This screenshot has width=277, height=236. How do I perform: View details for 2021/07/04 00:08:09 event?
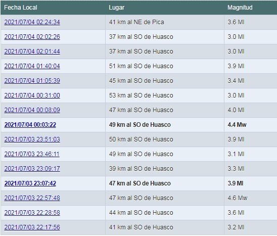[x=32, y=110]
